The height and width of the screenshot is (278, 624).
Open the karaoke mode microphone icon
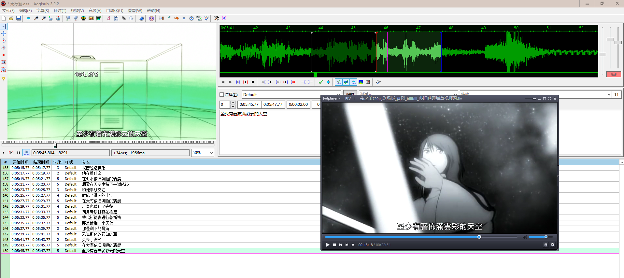point(378,82)
